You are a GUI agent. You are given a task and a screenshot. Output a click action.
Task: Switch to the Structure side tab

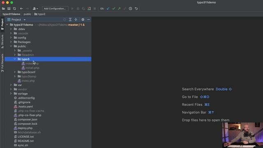(2, 42)
